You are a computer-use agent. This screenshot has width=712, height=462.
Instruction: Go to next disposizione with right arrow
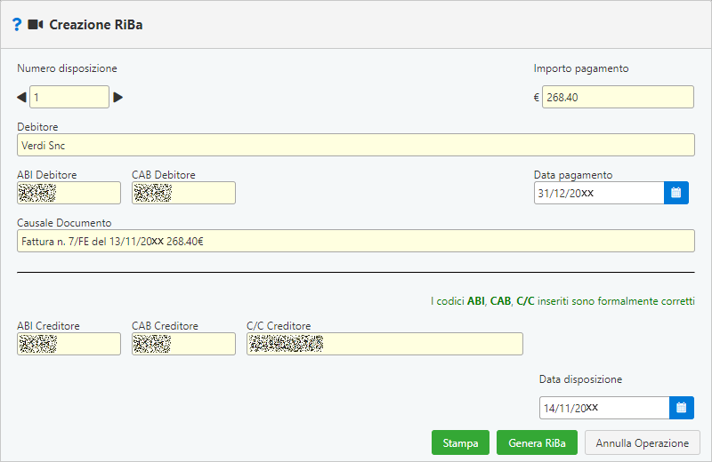pyautogui.click(x=118, y=97)
